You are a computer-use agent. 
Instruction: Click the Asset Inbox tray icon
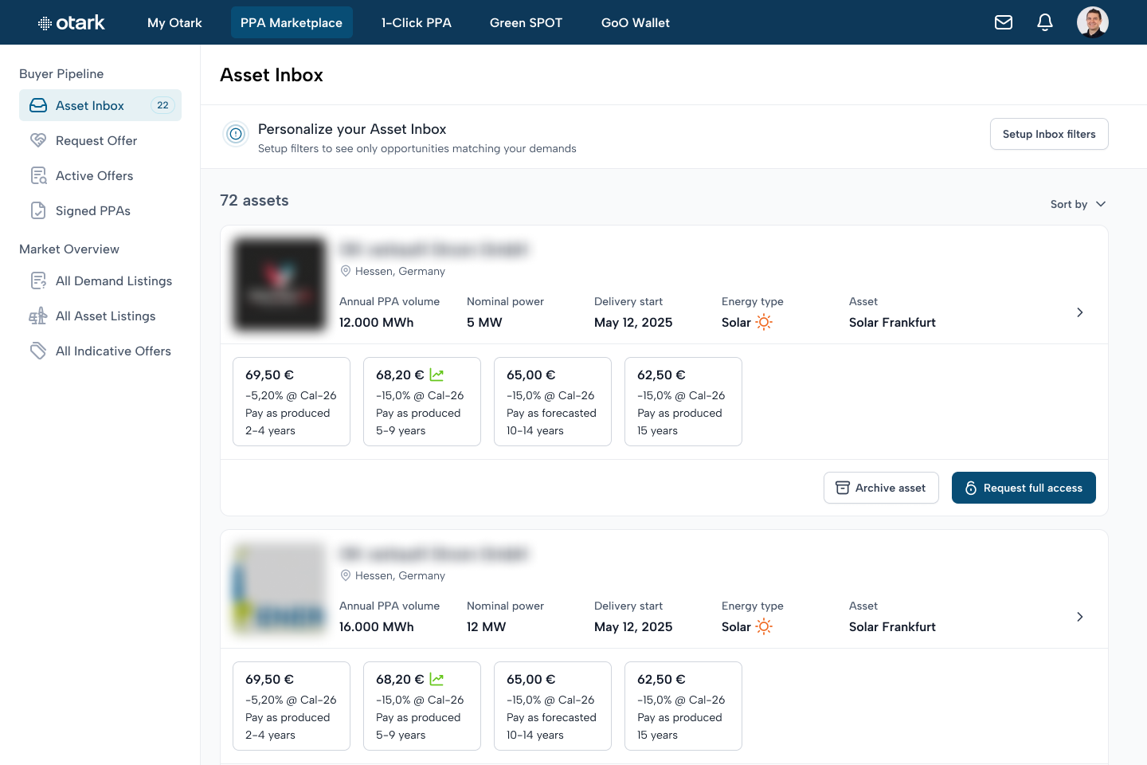38,105
